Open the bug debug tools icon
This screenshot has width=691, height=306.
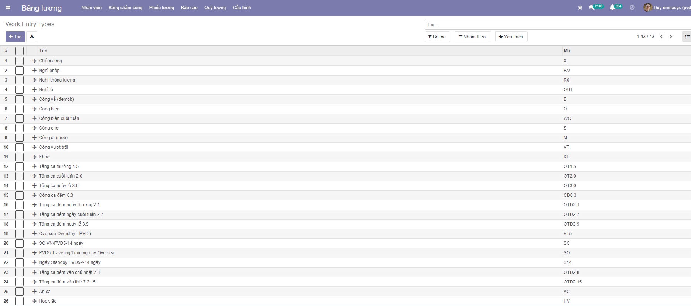[580, 8]
